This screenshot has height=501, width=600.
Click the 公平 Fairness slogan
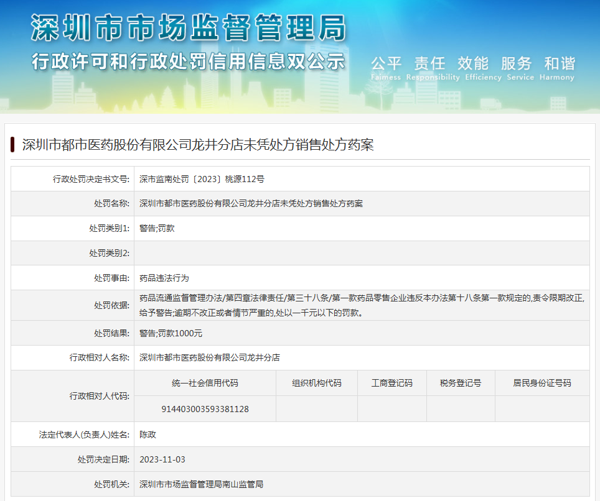point(386,68)
